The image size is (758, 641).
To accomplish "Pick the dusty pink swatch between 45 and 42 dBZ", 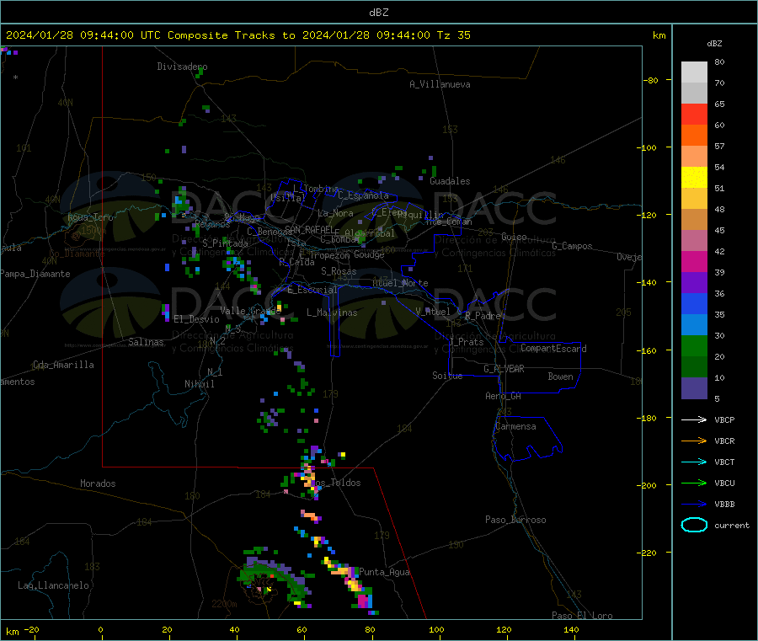I will click(x=694, y=241).
